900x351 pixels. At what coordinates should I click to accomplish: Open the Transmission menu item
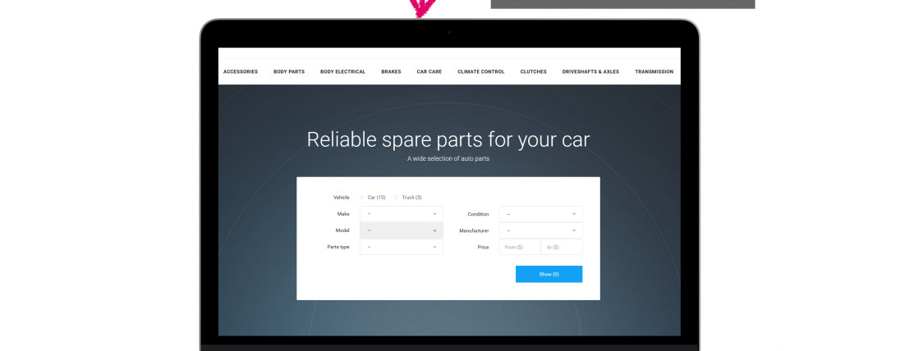point(654,72)
